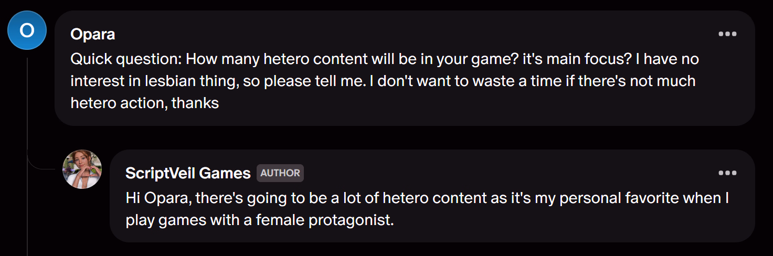Screen dimensions: 773x256
Task: Open ScriptVeil Games' profile picture
Action: coord(82,169)
